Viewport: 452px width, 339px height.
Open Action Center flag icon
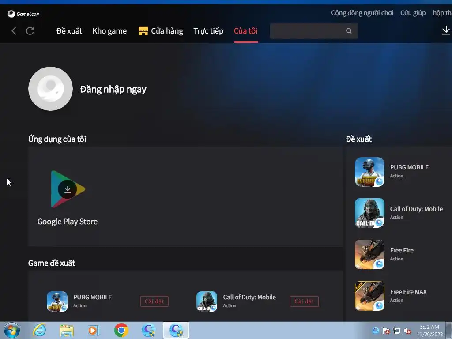tap(386, 330)
